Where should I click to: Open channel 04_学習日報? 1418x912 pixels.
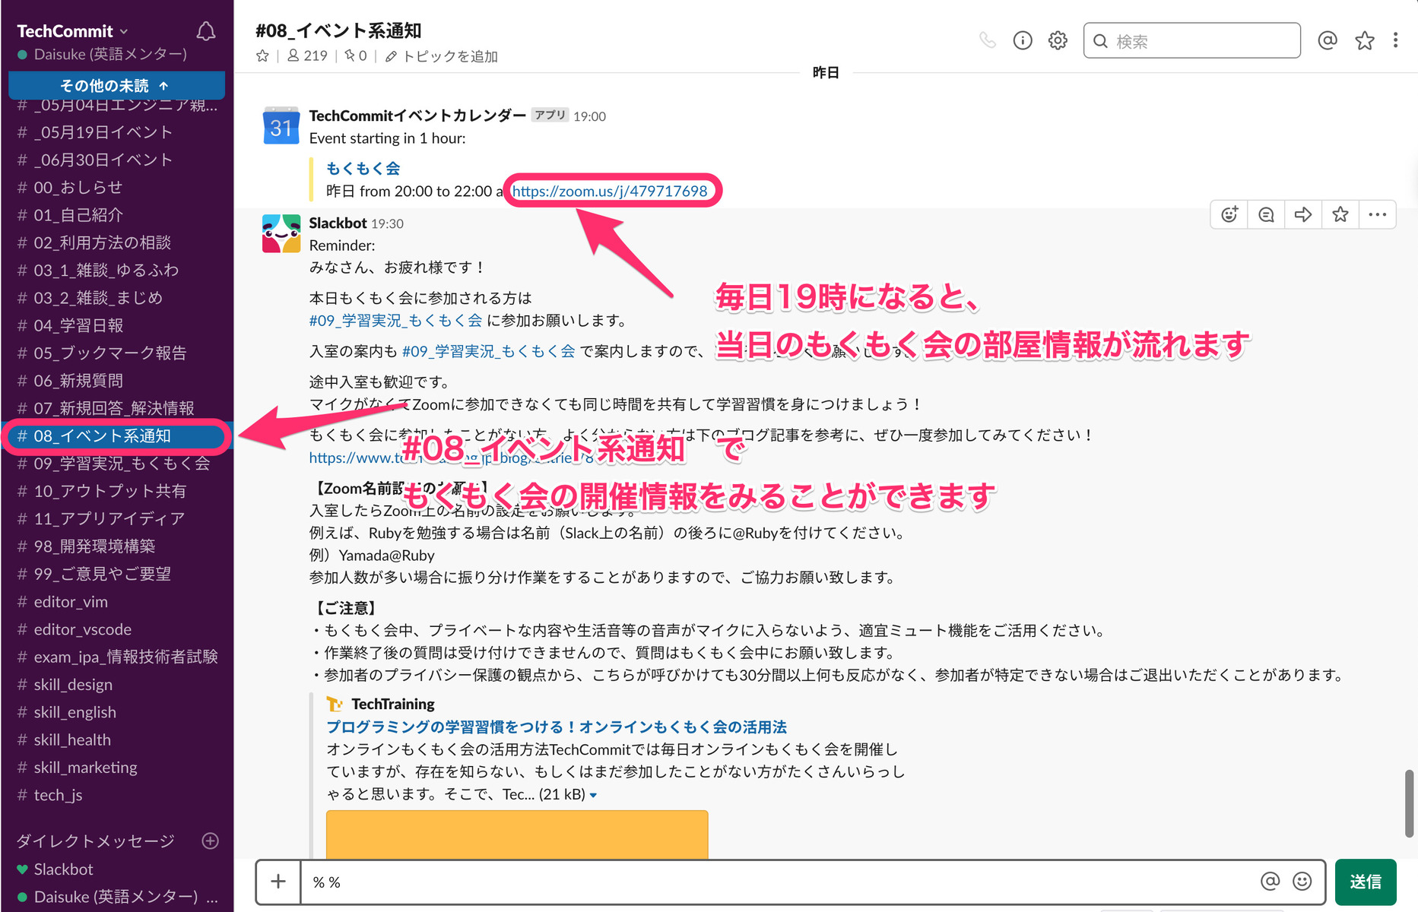pos(116,325)
